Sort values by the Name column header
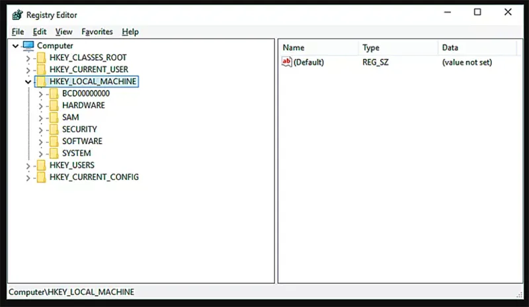The image size is (529, 307). coord(294,48)
